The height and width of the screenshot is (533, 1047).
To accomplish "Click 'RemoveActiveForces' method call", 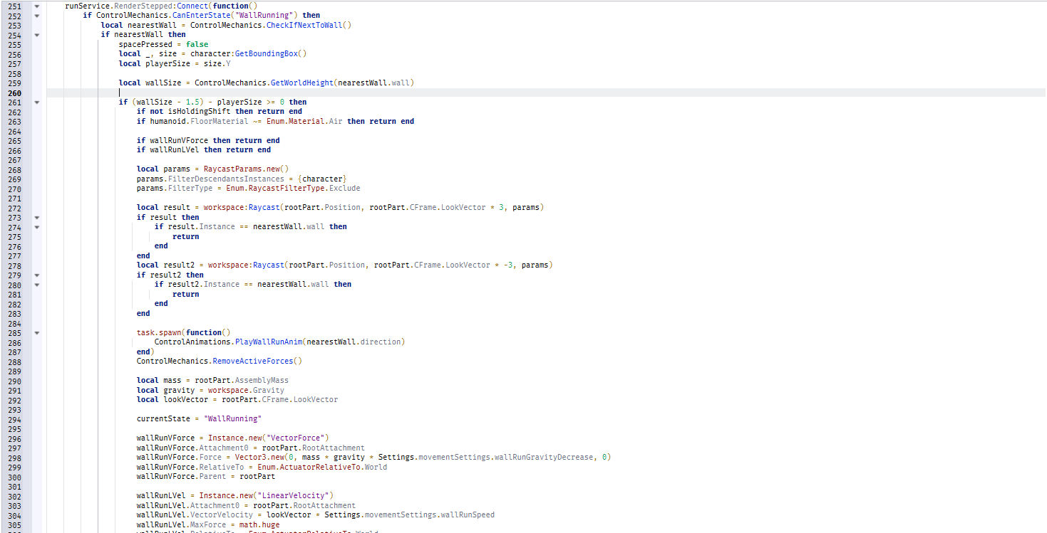I will coord(253,362).
